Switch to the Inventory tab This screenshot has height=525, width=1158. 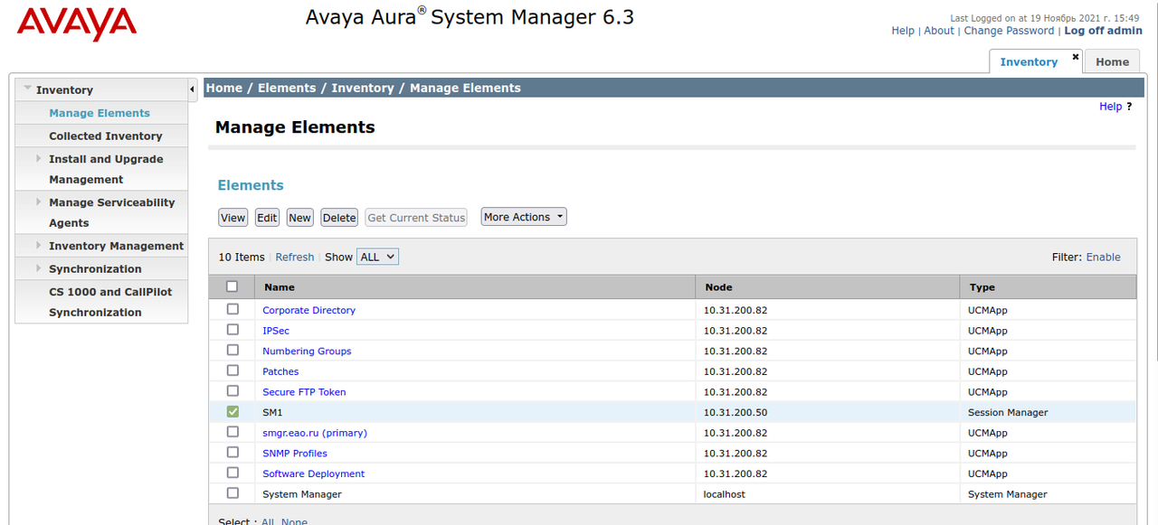1029,62
